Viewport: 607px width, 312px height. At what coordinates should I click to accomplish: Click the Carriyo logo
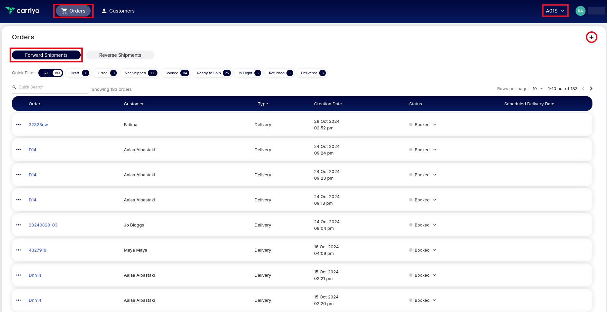coord(22,11)
